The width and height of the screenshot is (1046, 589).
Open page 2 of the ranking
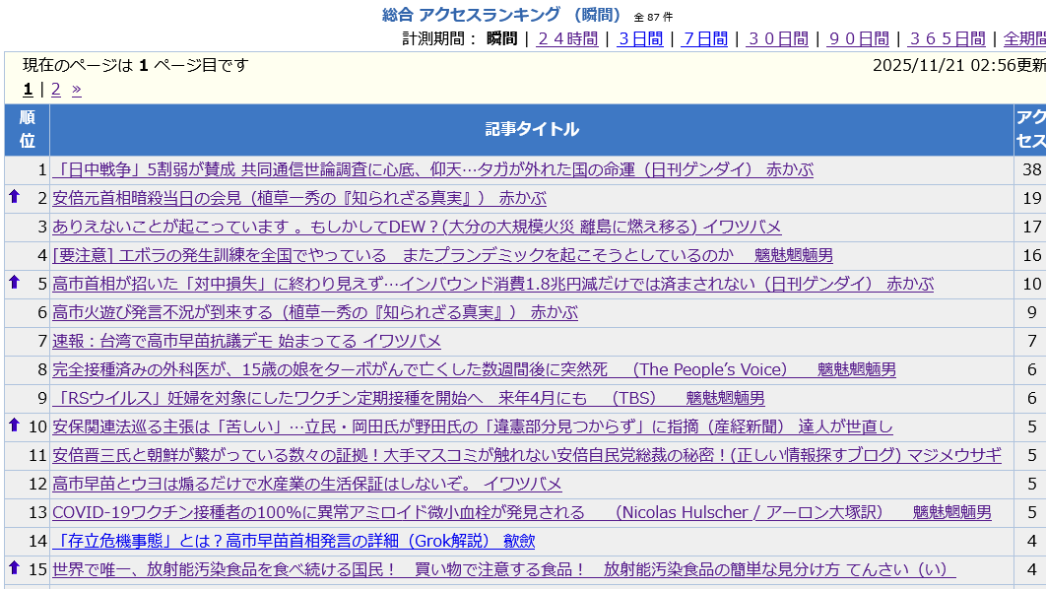coord(56,90)
